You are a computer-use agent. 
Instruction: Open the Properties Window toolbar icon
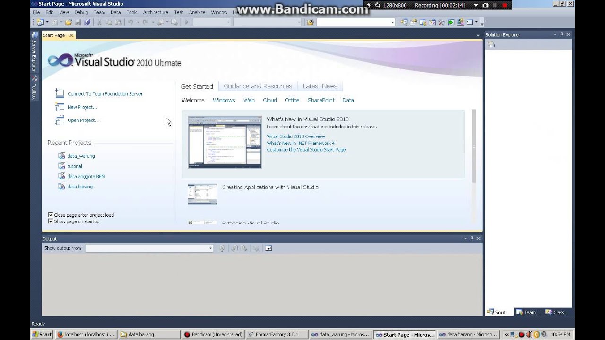[x=413, y=22]
